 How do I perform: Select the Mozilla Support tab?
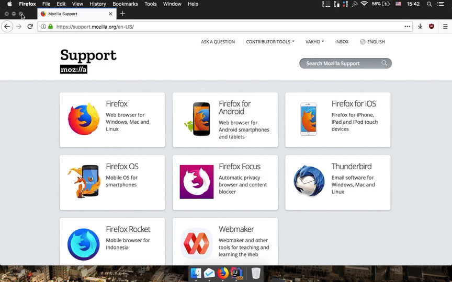click(77, 14)
